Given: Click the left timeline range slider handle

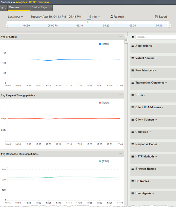Looking at the screenshot, I should click(7, 25).
